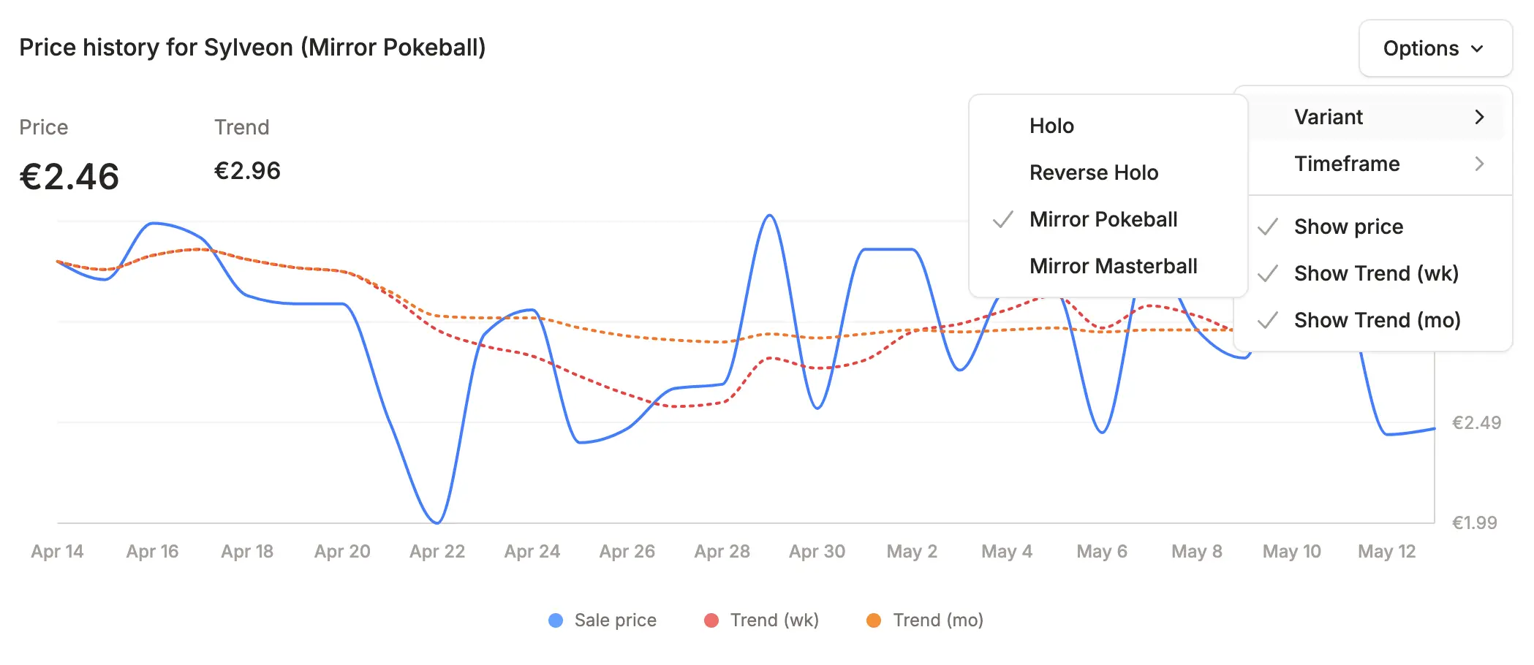Viewport: 1534px width, 665px height.
Task: Disable Show Trend (mo) option
Action: point(1377,320)
